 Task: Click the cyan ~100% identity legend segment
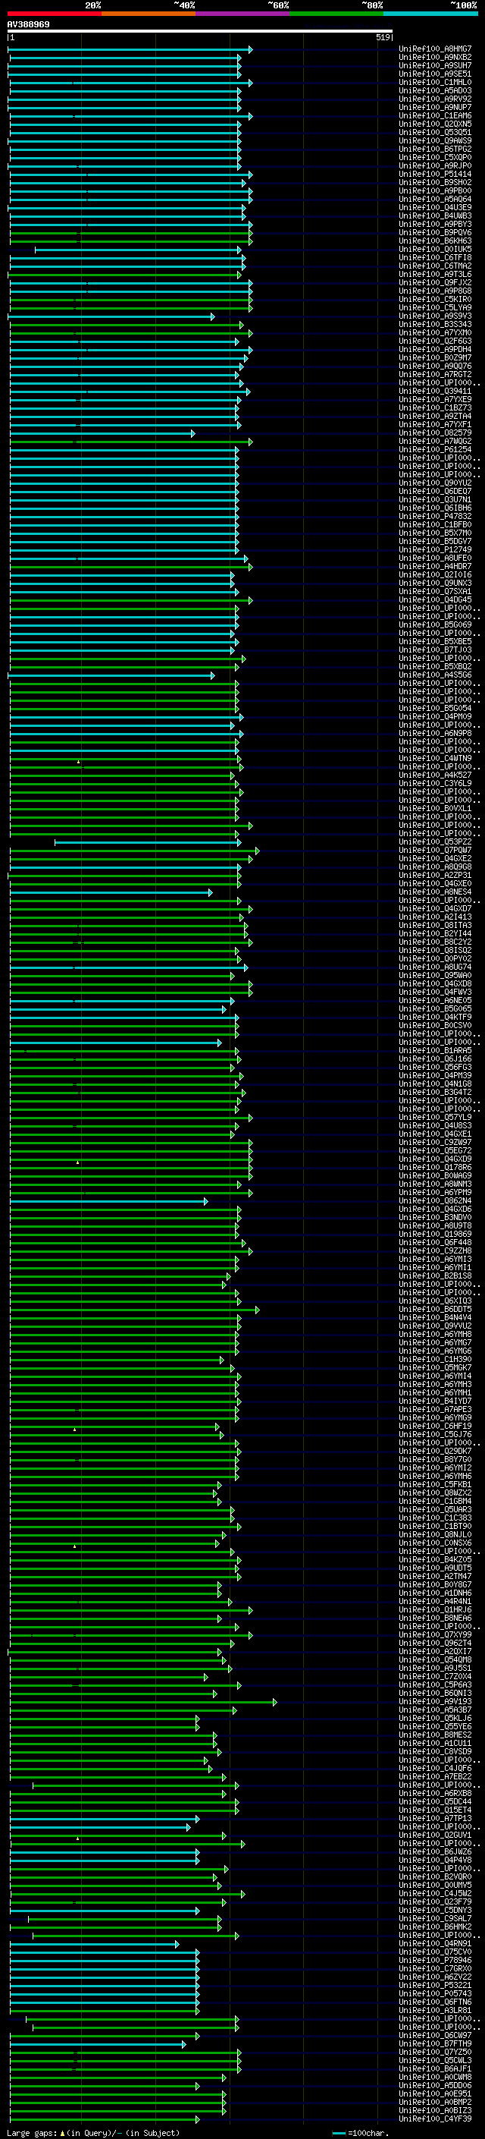coord(431,14)
